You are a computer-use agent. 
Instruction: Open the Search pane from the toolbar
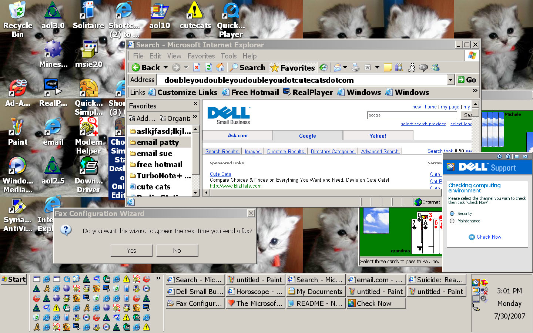click(x=247, y=67)
